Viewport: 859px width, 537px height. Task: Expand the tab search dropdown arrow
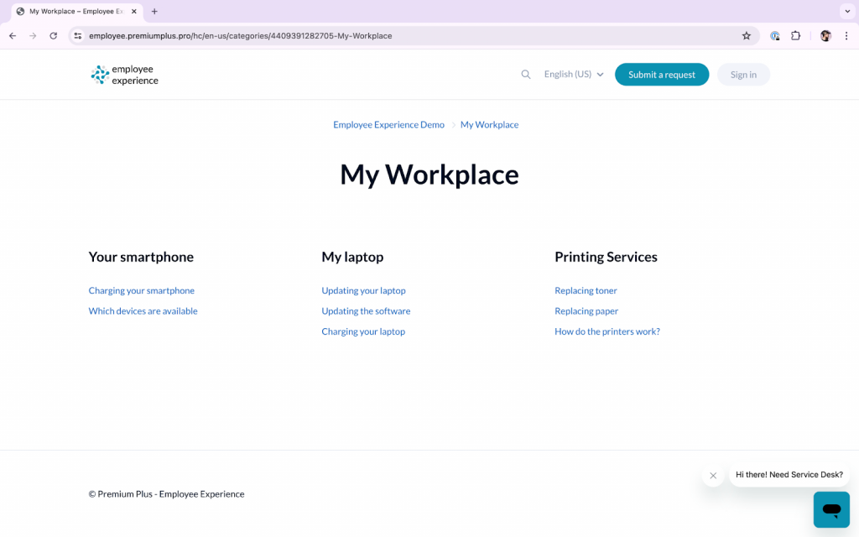[845, 11]
